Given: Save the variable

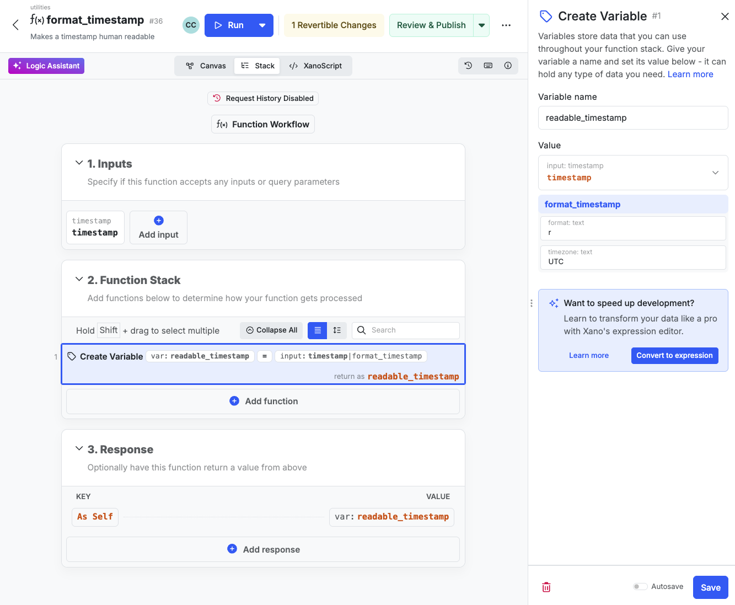Looking at the screenshot, I should point(711,587).
